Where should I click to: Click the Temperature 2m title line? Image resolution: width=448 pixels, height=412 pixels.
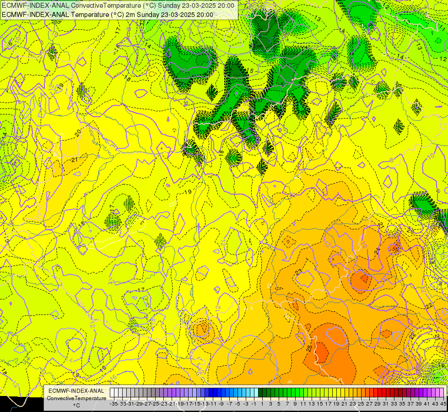tap(108, 15)
